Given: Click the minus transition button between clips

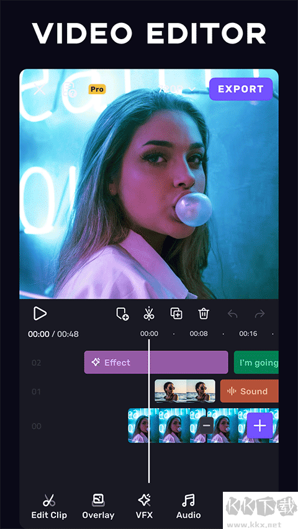Looking at the screenshot, I should pos(206,425).
